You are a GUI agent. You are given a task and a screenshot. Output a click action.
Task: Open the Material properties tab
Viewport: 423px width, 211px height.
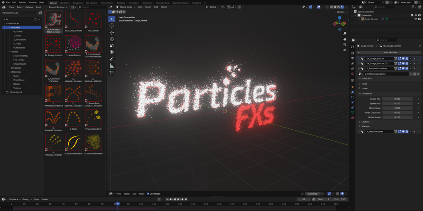coord(353,118)
